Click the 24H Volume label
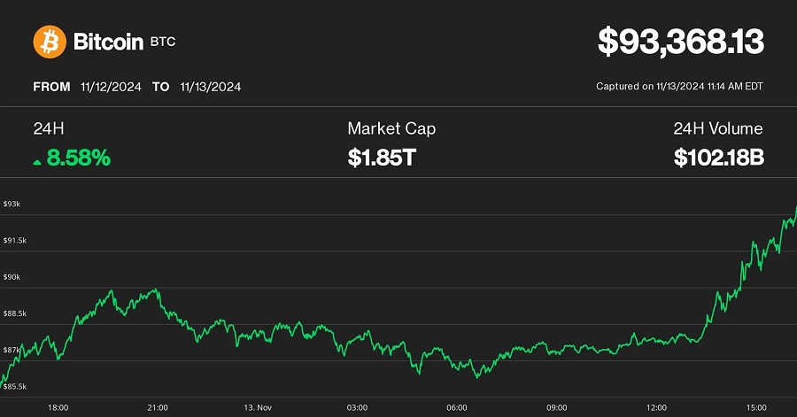This screenshot has height=417, width=797. pos(718,128)
